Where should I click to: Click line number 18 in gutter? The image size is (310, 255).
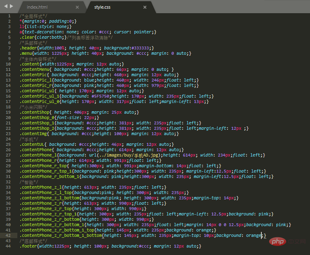point(8,107)
